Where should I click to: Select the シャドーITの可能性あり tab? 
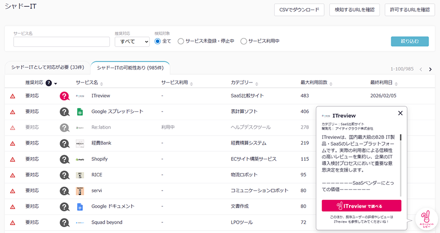click(x=130, y=67)
